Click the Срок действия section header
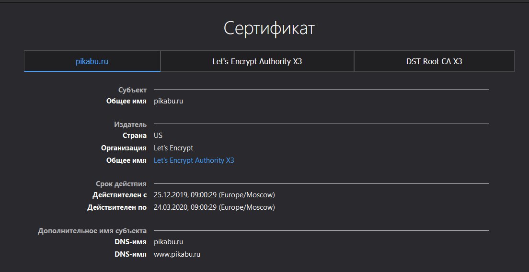 121,184
